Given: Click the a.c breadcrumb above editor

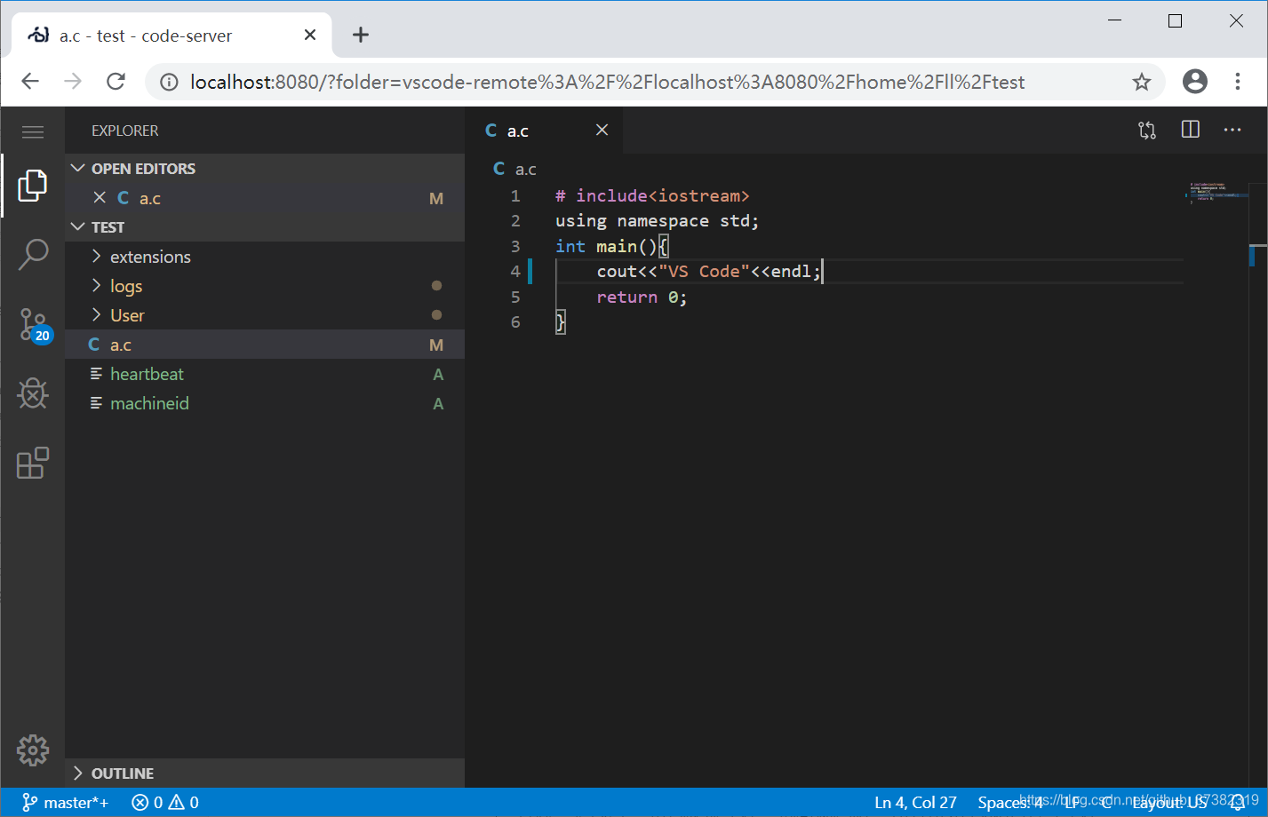Looking at the screenshot, I should pos(515,169).
